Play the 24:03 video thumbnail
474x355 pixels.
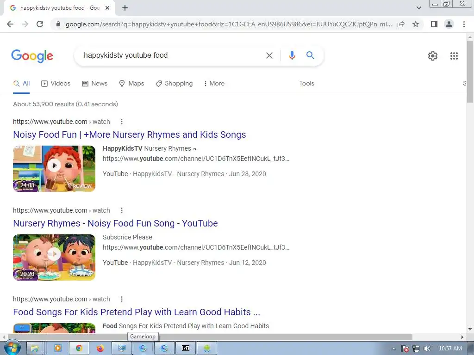(x=54, y=169)
